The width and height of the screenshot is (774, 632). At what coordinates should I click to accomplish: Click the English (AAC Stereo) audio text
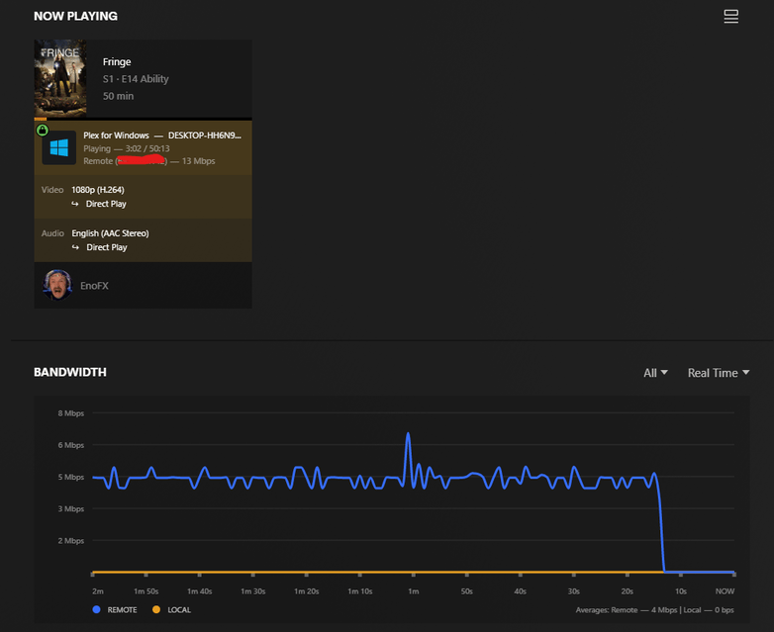[110, 233]
